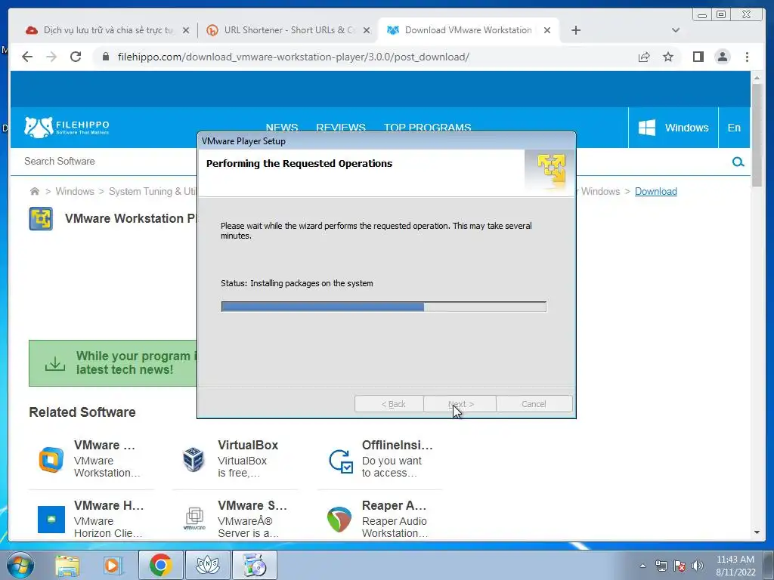
Task: Go back to the previous page
Action: pyautogui.click(x=27, y=57)
